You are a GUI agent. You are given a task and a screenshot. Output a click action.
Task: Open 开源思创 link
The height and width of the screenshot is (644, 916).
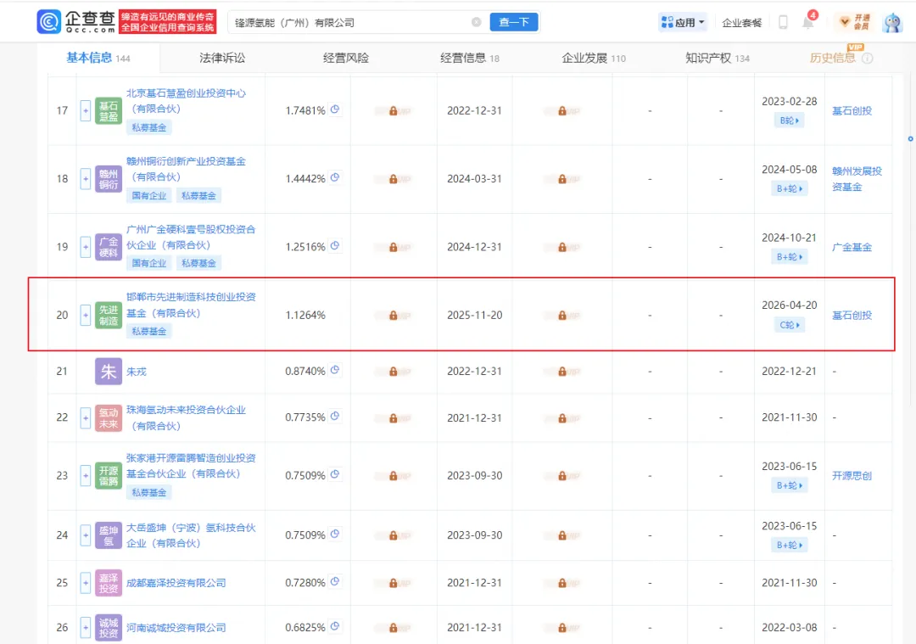click(x=852, y=476)
